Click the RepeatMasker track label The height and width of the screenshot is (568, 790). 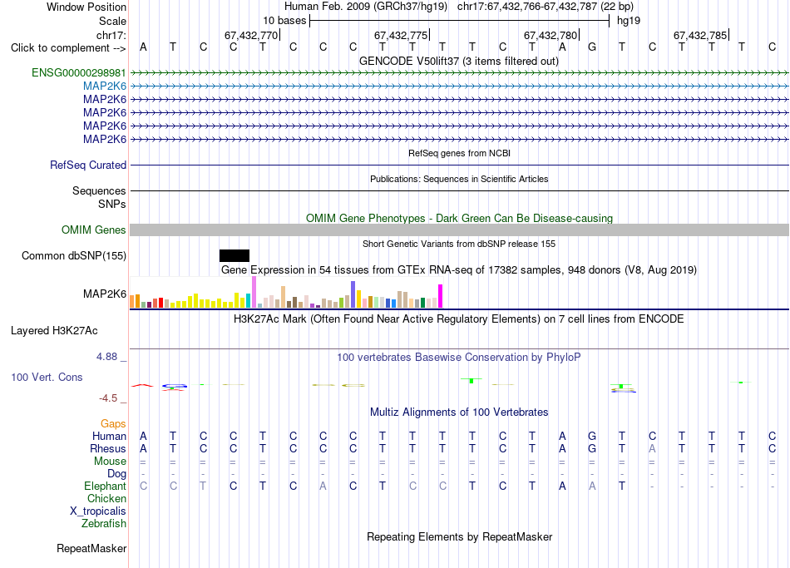pyautogui.click(x=91, y=548)
